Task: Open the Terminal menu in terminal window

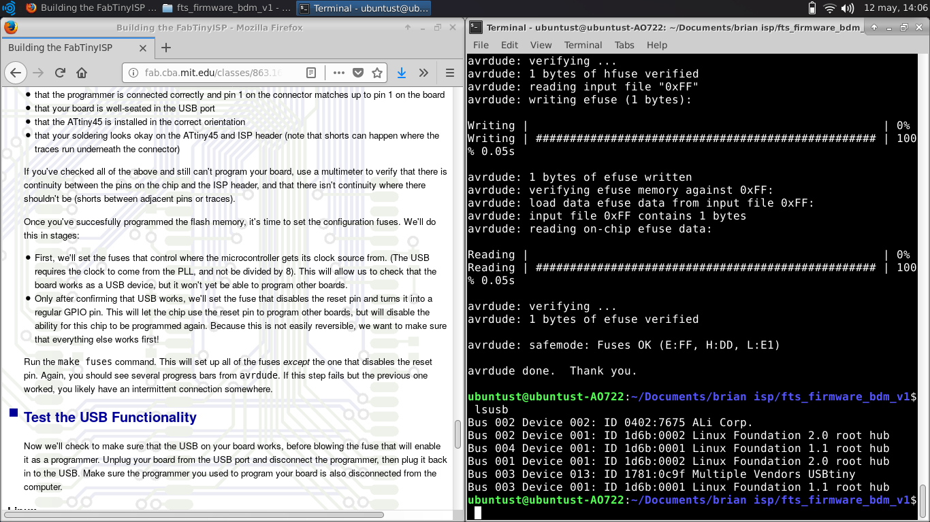Action: tap(583, 45)
